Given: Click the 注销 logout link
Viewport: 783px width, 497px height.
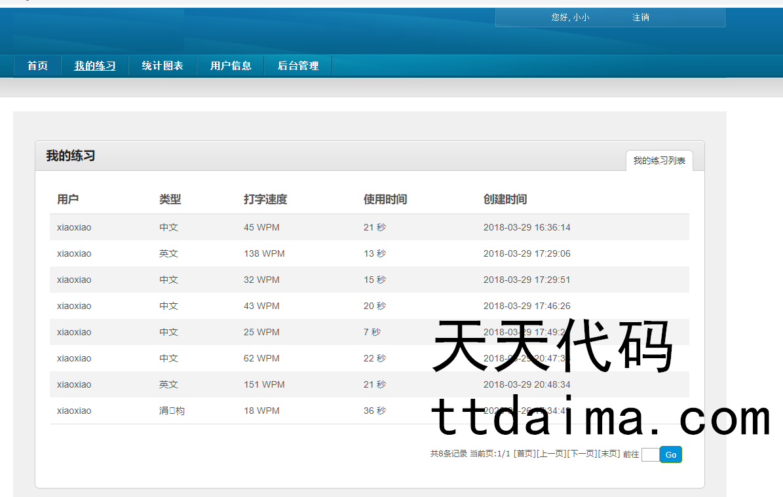Looking at the screenshot, I should click(640, 18).
